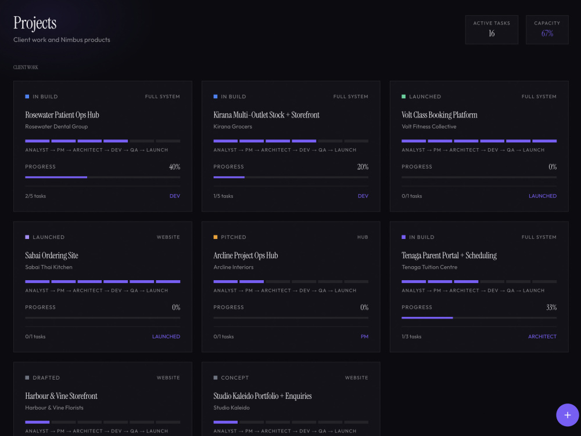Click 'CONCEPT' status label on Studio Kaleido card
The image size is (581, 436).
[235, 377]
